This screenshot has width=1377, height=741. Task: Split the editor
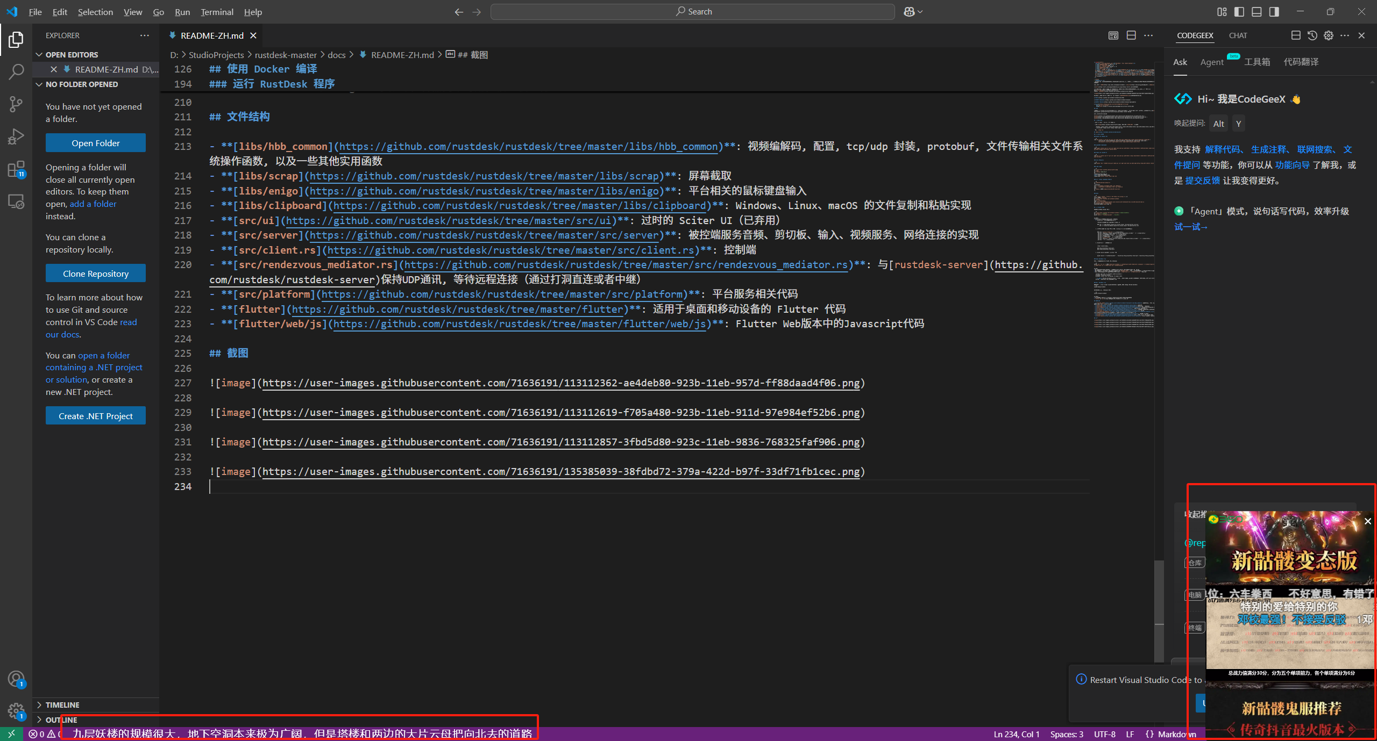(1131, 35)
